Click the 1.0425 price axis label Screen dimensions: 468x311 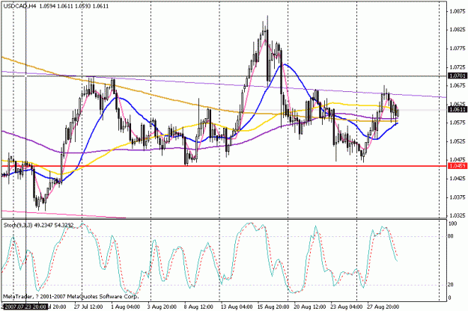pos(458,179)
